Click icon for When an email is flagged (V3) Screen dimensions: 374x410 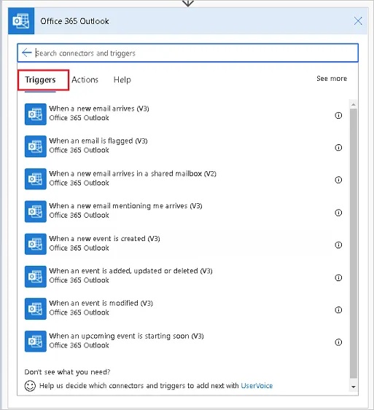pyautogui.click(x=36, y=146)
